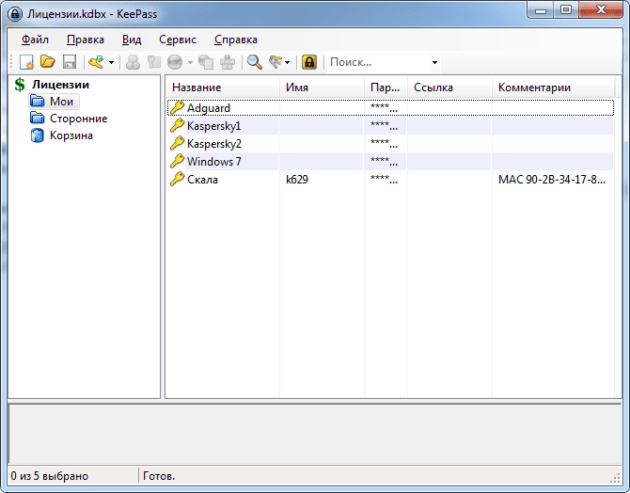Click the Copy user name icon
Image resolution: width=630 pixels, height=493 pixels.
133,62
